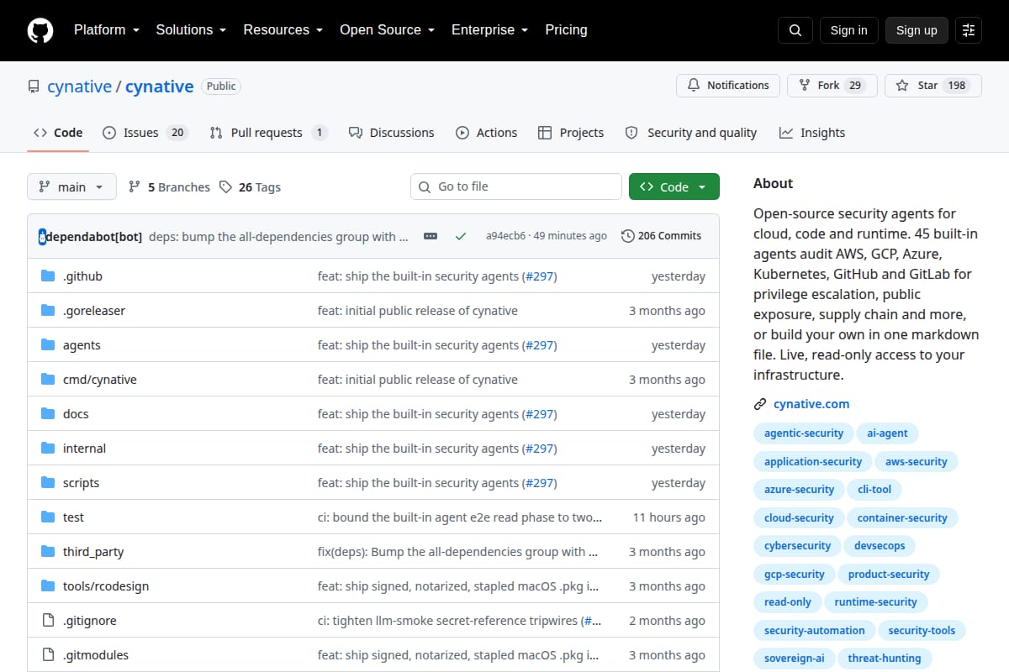Open the cynative owner link
Screen dimensions: 1009x672
[79, 87]
